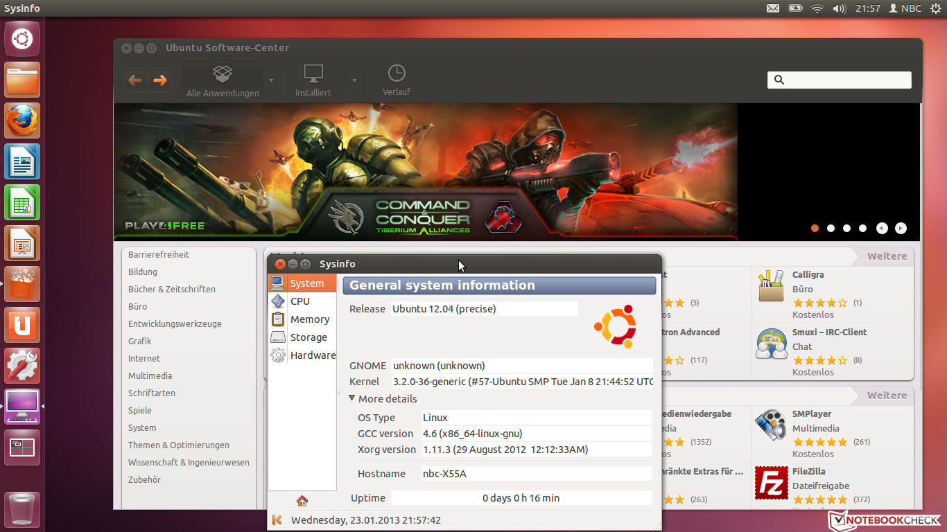Show Installiert software view
The image size is (947, 532).
click(x=313, y=80)
